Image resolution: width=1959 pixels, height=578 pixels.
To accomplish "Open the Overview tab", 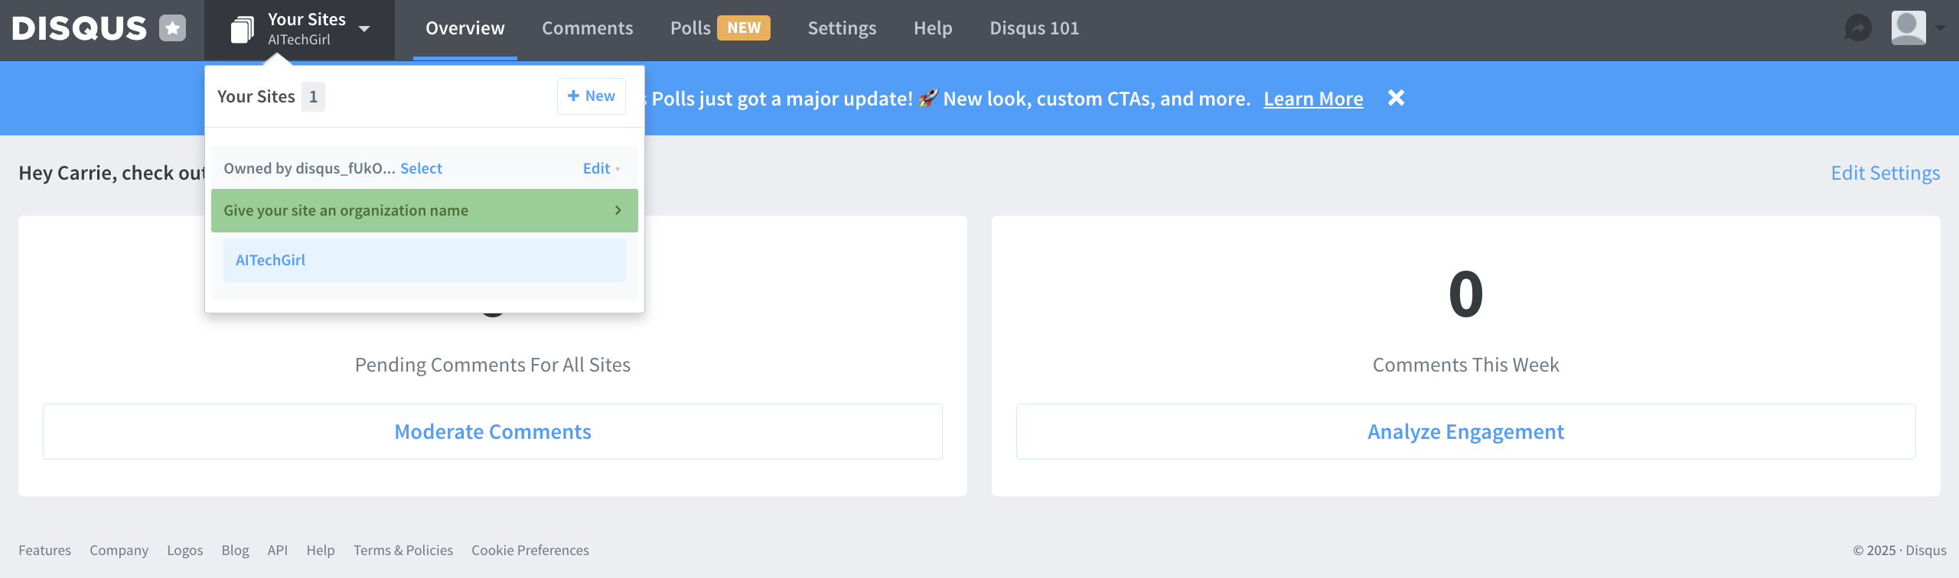I will click(465, 28).
